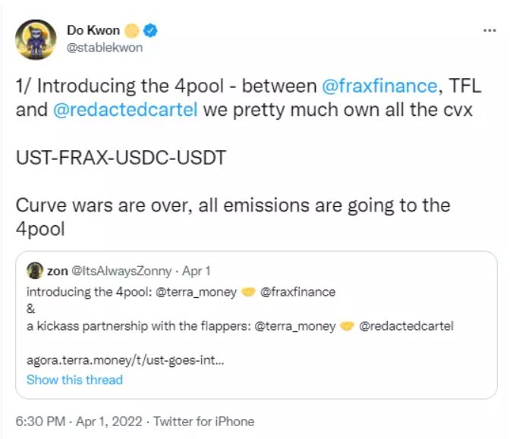Image resolution: width=510 pixels, height=439 pixels.
Task: Click Show this thread
Action: pos(74,380)
